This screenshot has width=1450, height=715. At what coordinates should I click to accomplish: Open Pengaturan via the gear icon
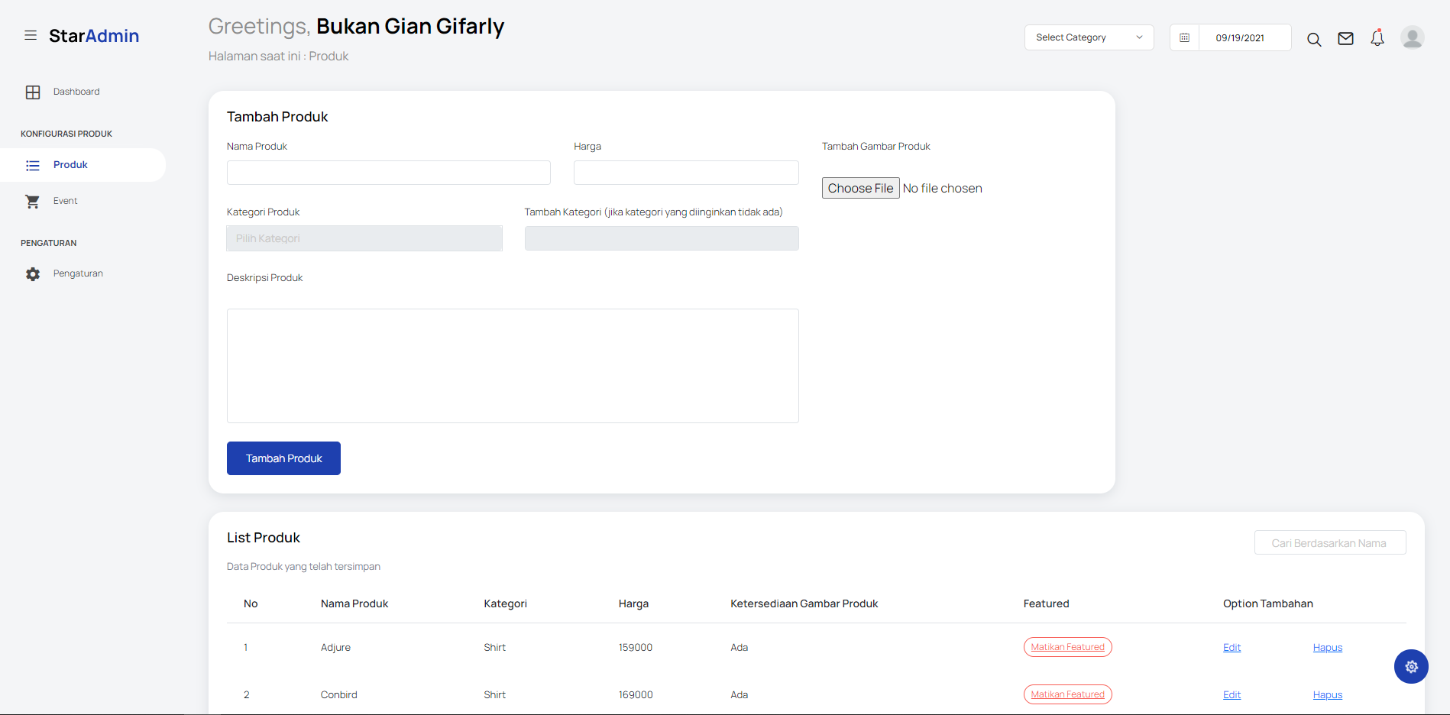point(33,273)
